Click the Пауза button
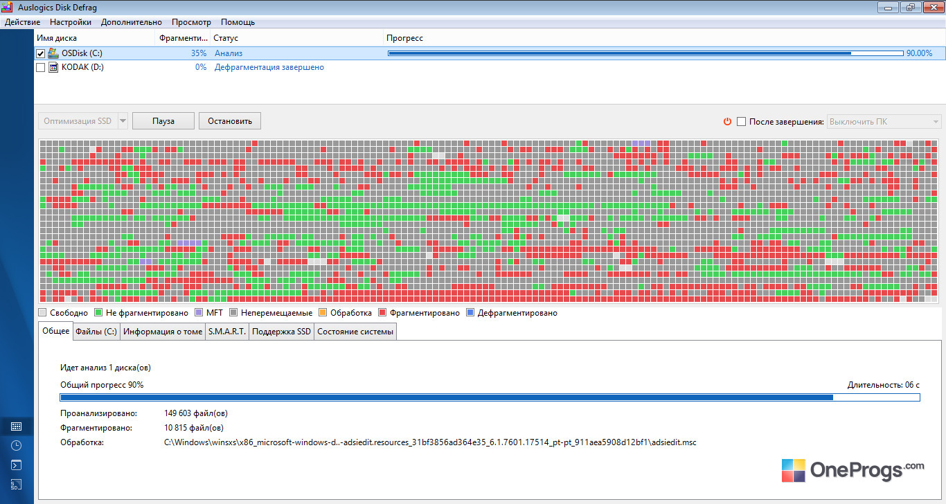This screenshot has width=946, height=504. pos(163,121)
